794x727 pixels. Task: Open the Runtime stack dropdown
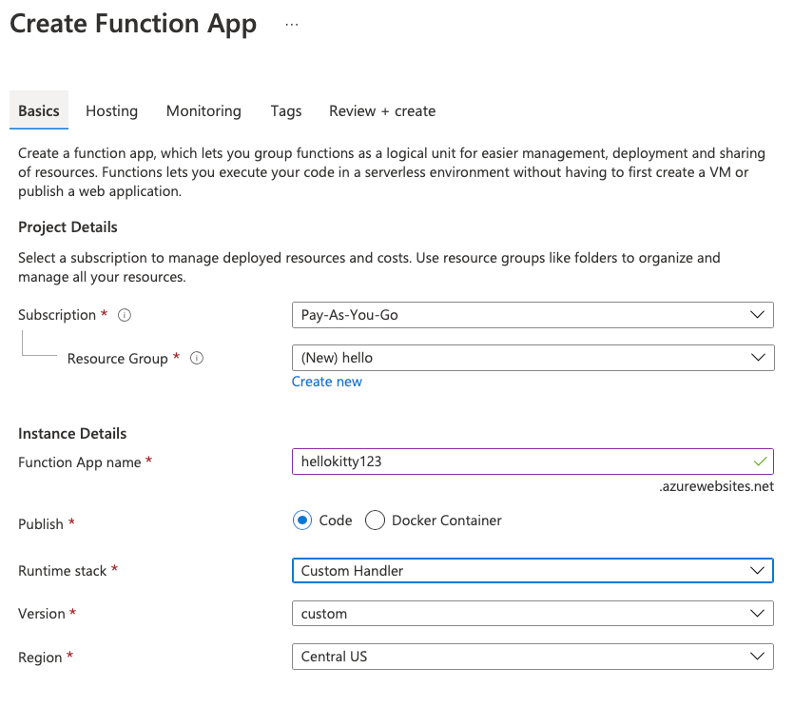pyautogui.click(x=533, y=571)
